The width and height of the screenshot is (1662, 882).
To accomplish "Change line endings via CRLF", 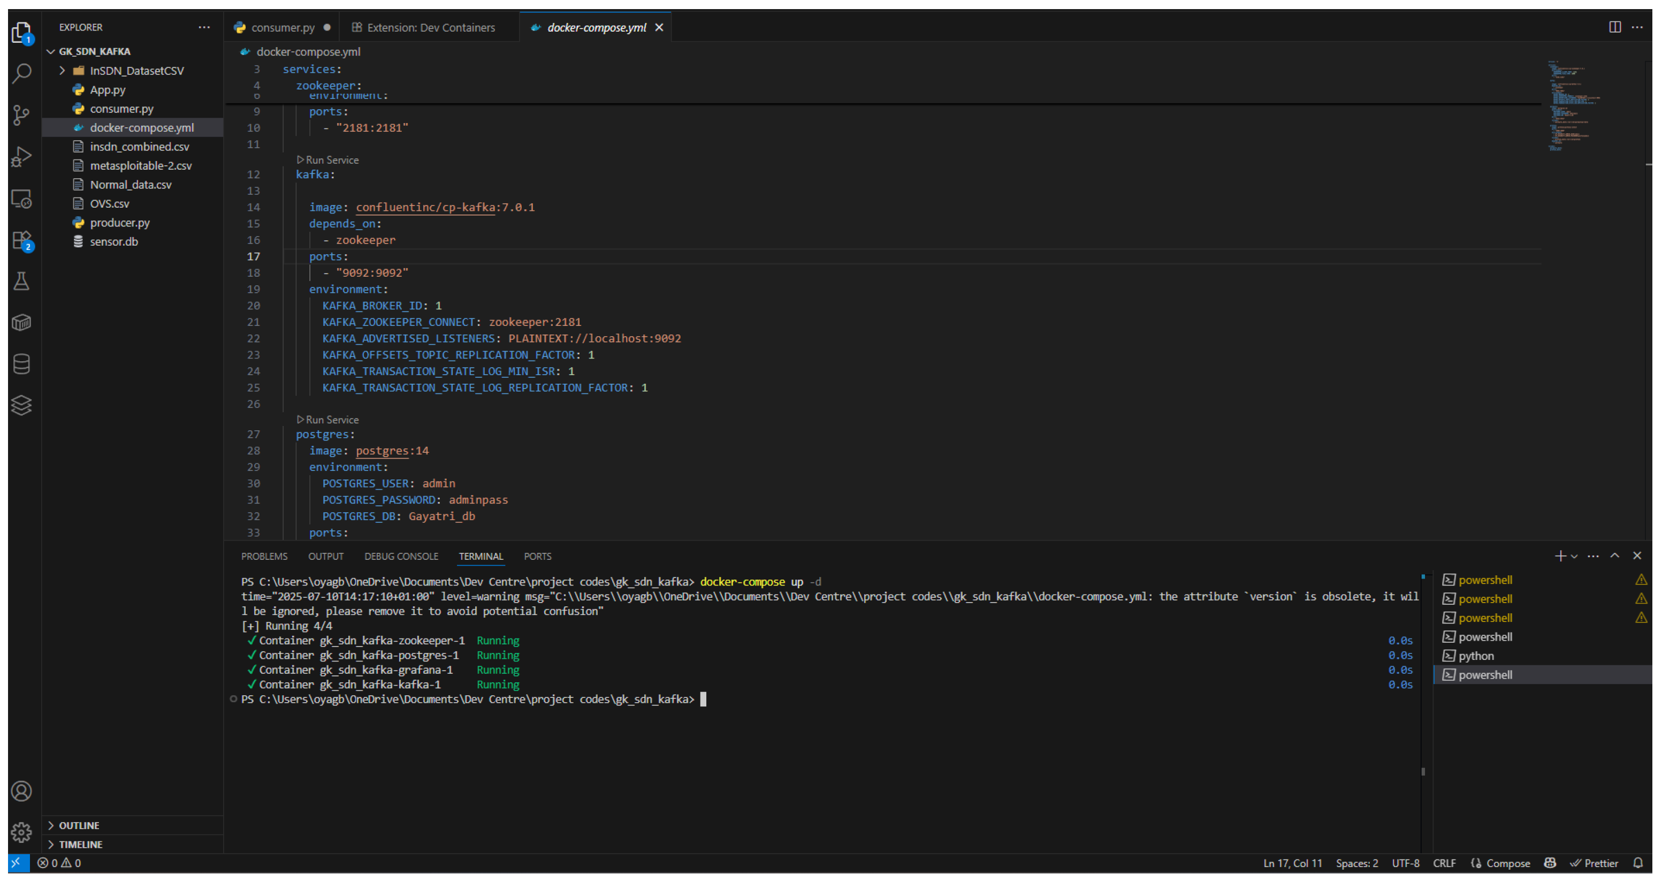I will pos(1444,863).
